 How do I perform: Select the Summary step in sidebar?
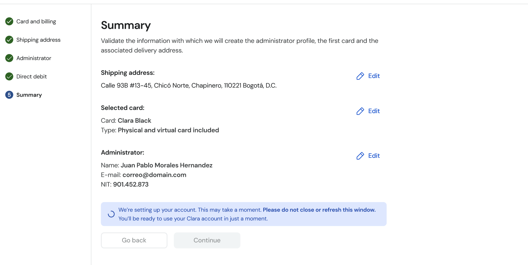coord(29,95)
